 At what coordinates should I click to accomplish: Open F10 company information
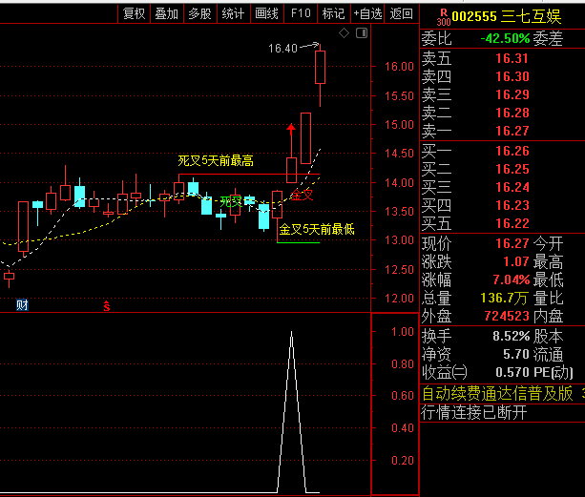point(301,13)
